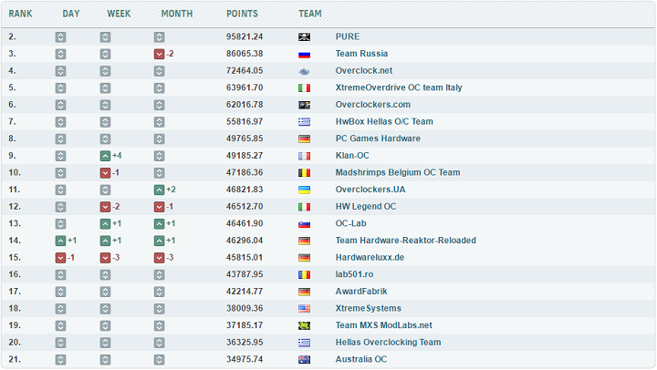Click Italian flag next to XtremeOverdrive OC team
This screenshot has width=657, height=370.
point(305,88)
